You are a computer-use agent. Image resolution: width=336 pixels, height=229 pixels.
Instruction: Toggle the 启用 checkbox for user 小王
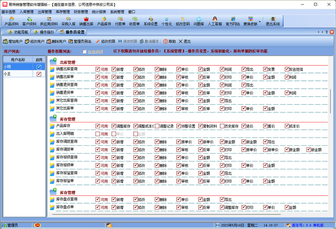point(39,74)
